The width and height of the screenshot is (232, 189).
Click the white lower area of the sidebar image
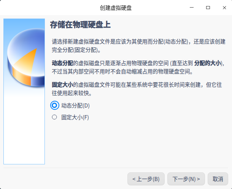pos(24,130)
